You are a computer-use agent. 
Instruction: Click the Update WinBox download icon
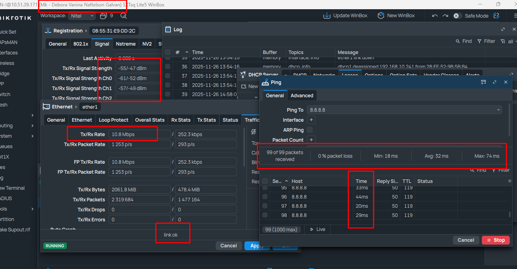click(x=327, y=16)
